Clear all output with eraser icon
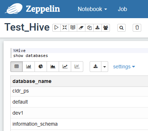Image resolution: width=148 pixels, height=131 pixels. pyautogui.click(x=81, y=28)
